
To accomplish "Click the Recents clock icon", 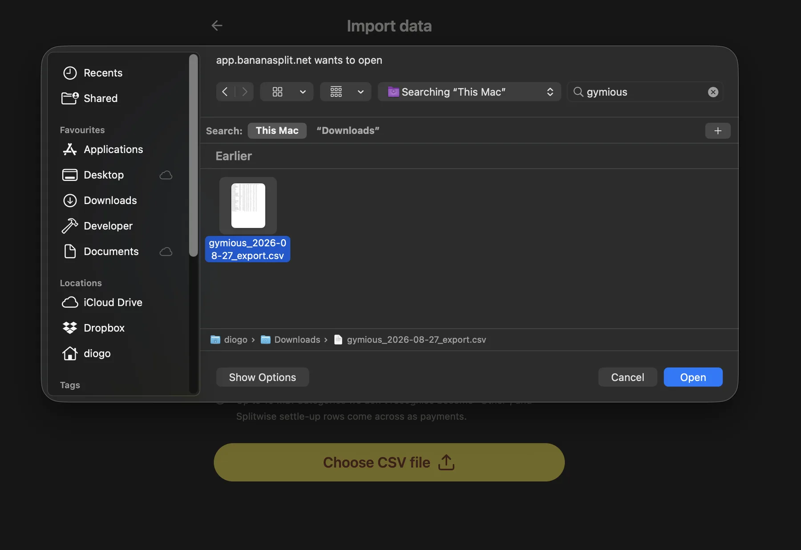I will click(x=70, y=73).
